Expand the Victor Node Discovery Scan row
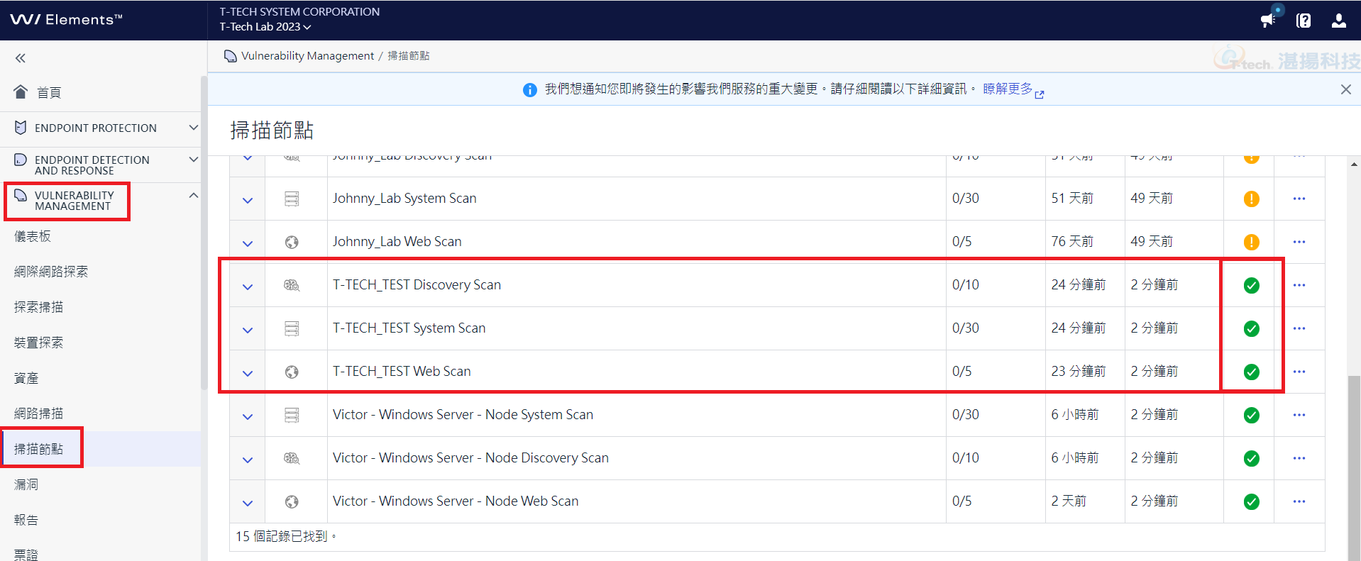 tap(248, 460)
